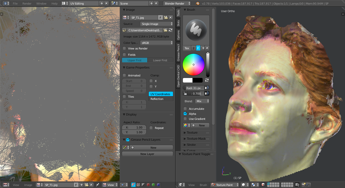Enable the Accumulate brush option
The image size is (345, 188).
(x=185, y=109)
